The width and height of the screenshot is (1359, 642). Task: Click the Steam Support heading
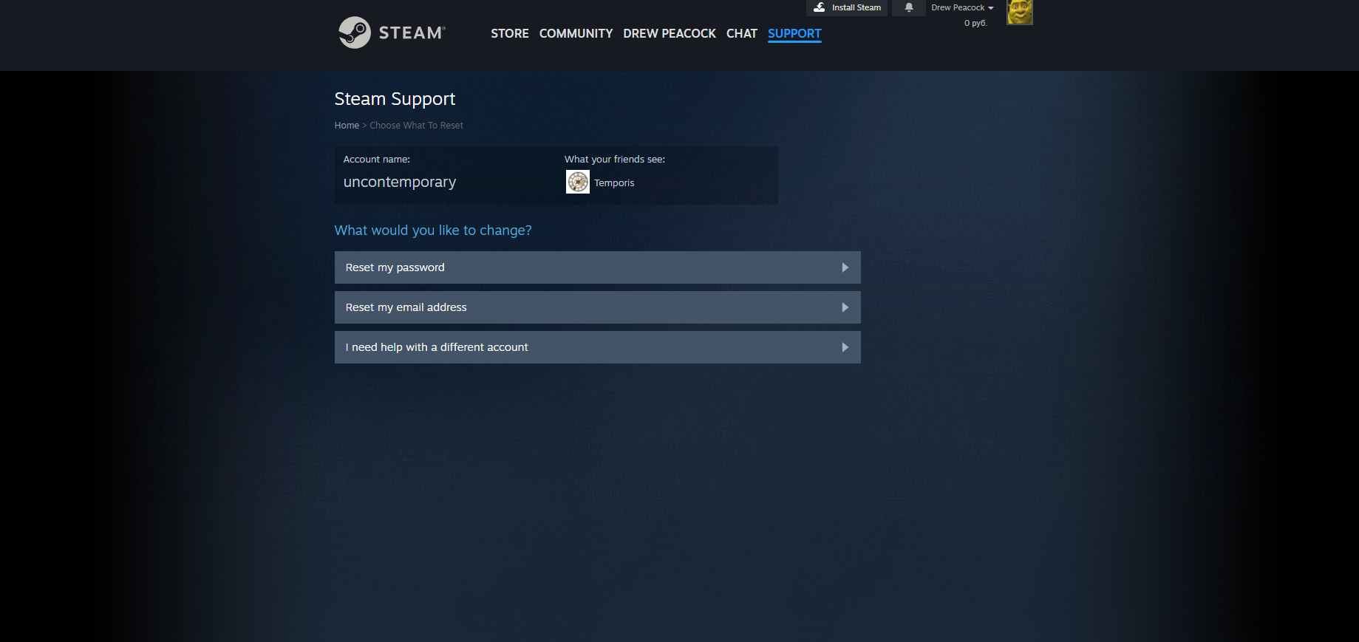(x=395, y=99)
